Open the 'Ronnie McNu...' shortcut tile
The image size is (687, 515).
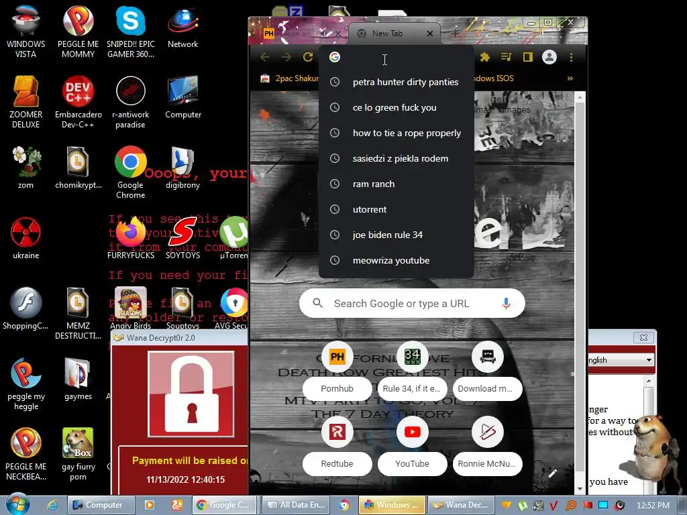pyautogui.click(x=487, y=445)
